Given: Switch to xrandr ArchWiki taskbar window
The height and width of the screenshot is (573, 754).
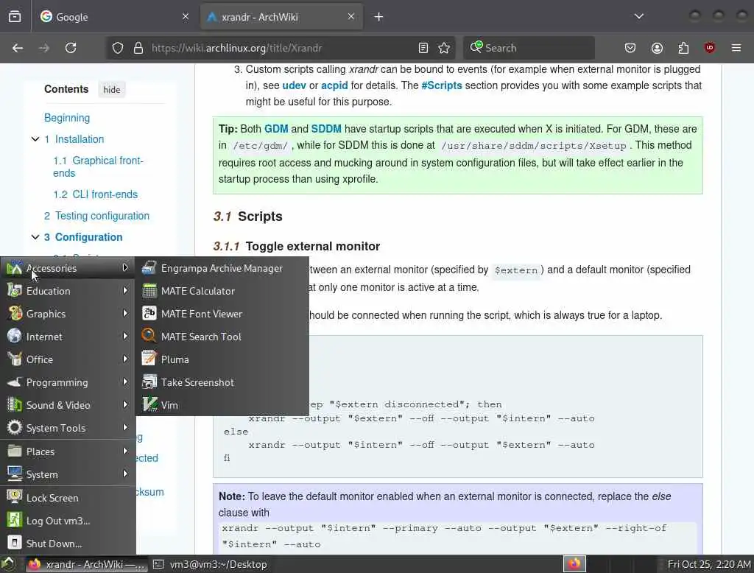Looking at the screenshot, I should click(87, 564).
